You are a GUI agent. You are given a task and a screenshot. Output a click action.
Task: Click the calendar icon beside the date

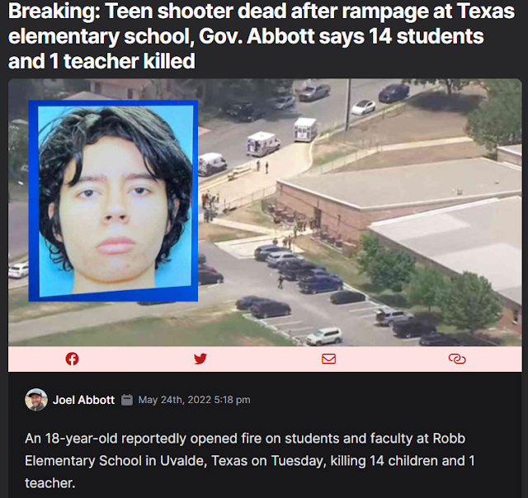tap(126, 400)
